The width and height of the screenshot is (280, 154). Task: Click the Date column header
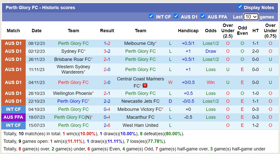click(x=36, y=31)
